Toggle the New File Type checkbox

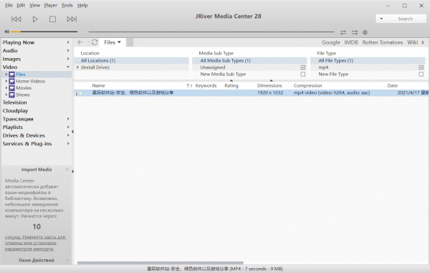click(421, 75)
